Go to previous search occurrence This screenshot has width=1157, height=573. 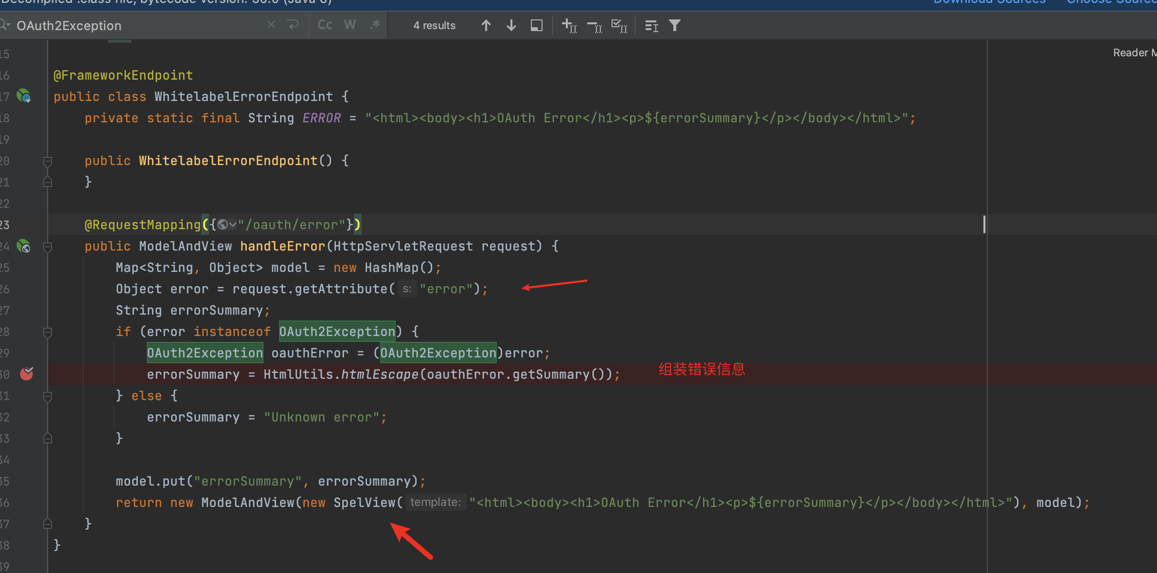pos(486,25)
